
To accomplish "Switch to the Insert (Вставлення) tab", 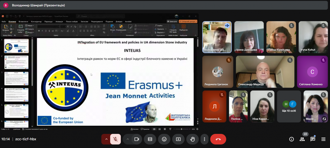I will (23, 22).
